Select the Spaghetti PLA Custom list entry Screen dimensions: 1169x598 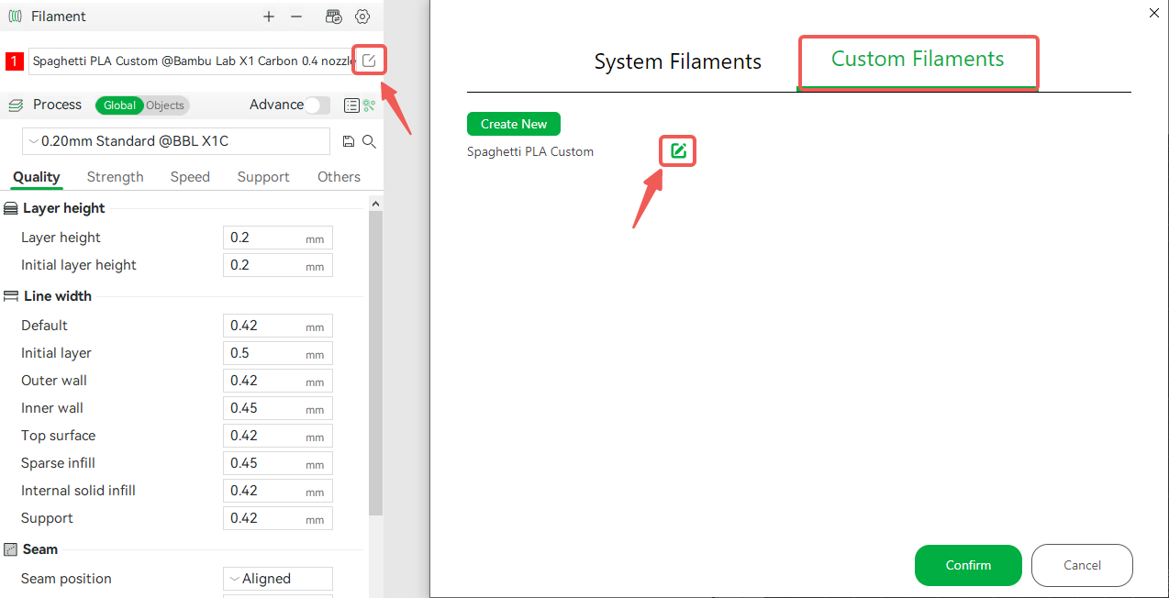pyautogui.click(x=530, y=151)
